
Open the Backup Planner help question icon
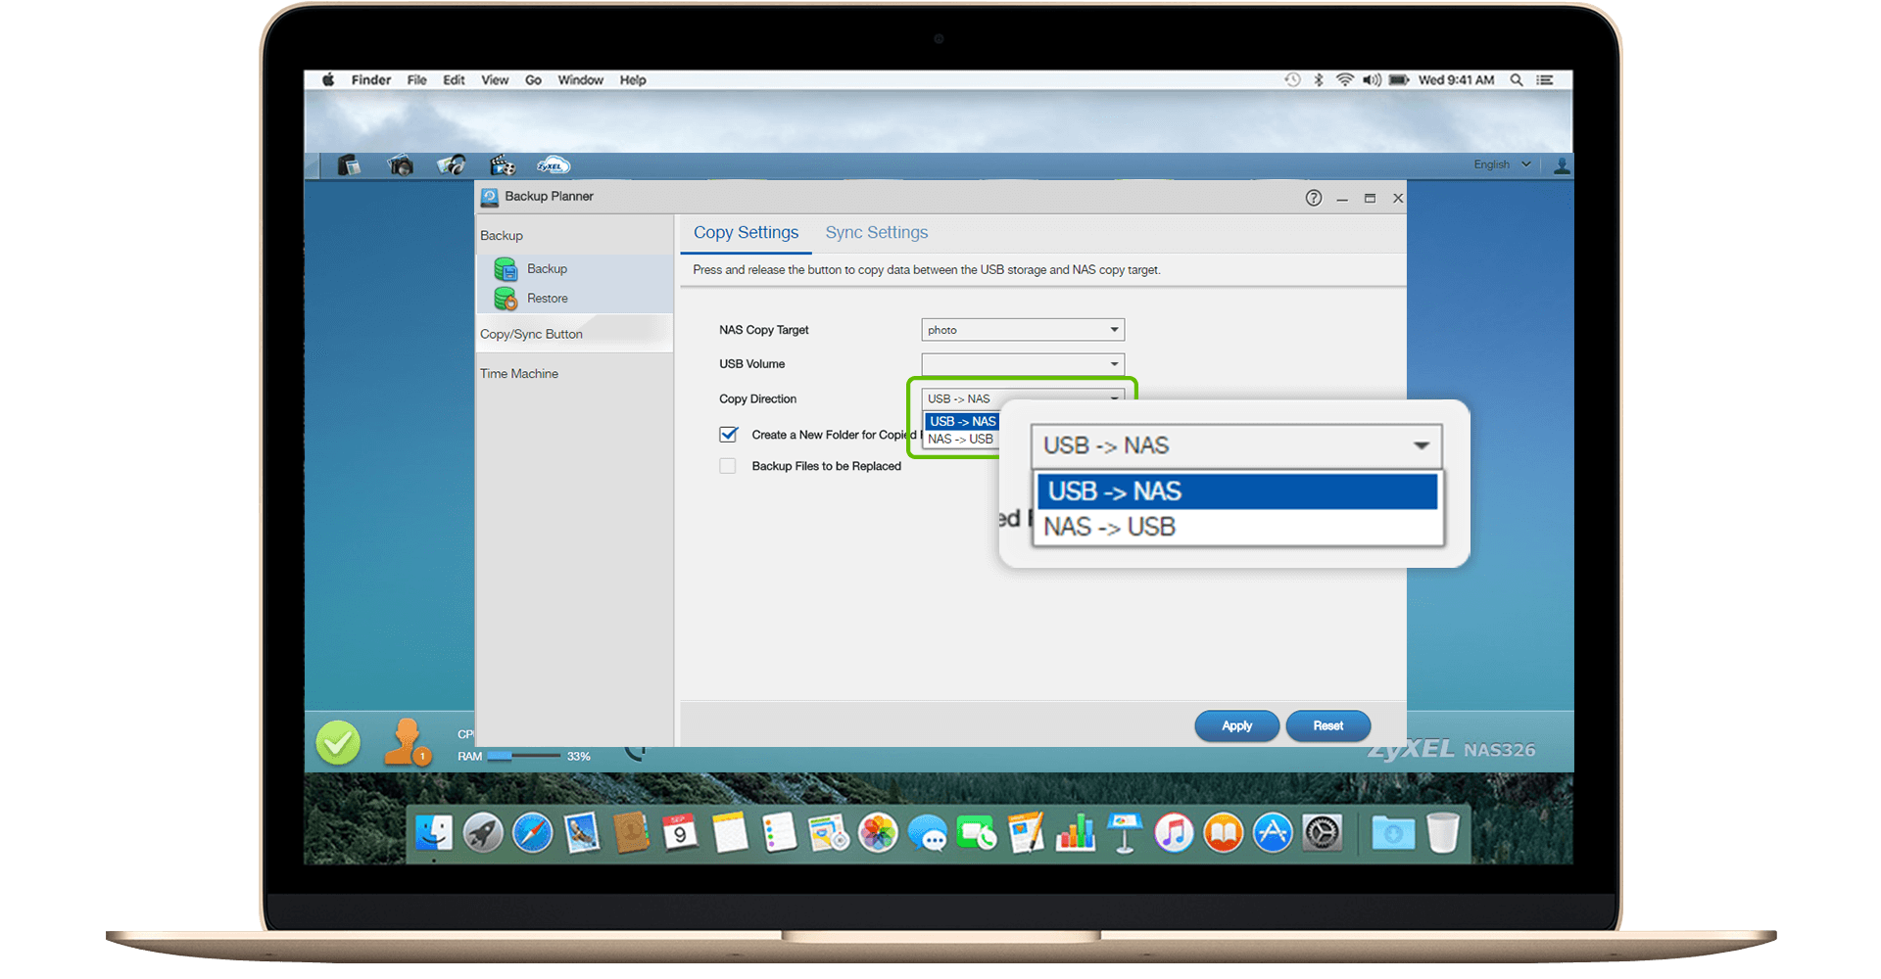(1313, 198)
